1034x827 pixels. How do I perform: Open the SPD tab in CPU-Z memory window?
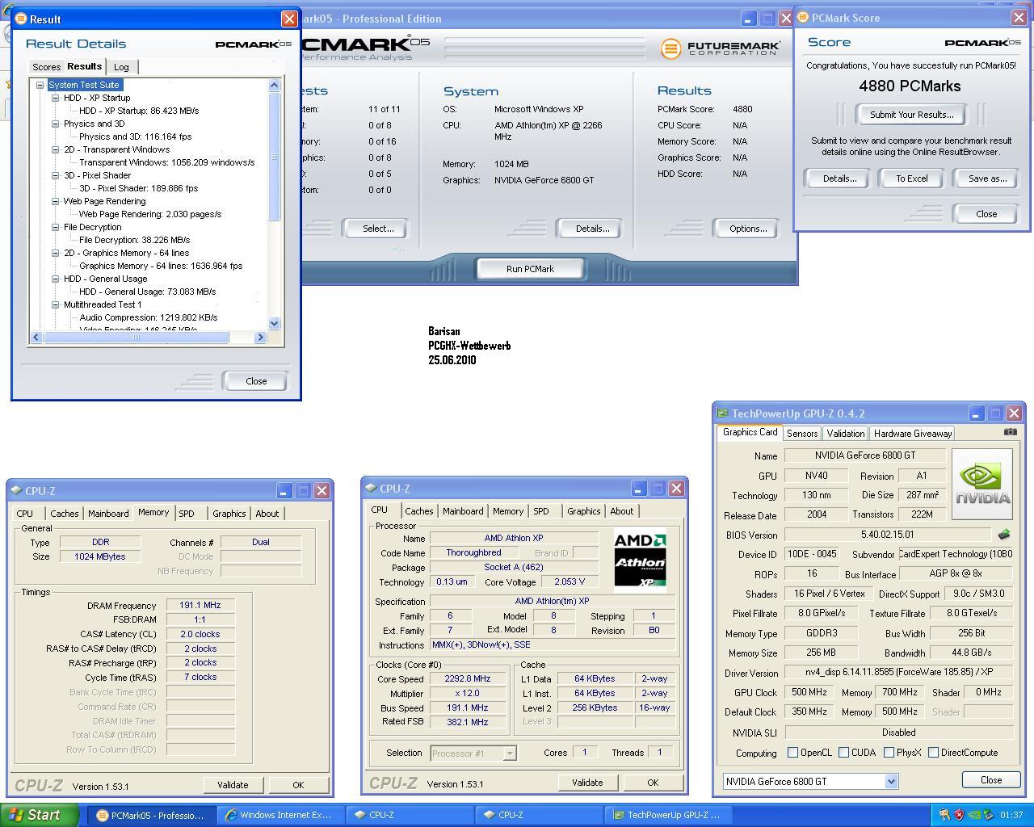click(x=187, y=514)
